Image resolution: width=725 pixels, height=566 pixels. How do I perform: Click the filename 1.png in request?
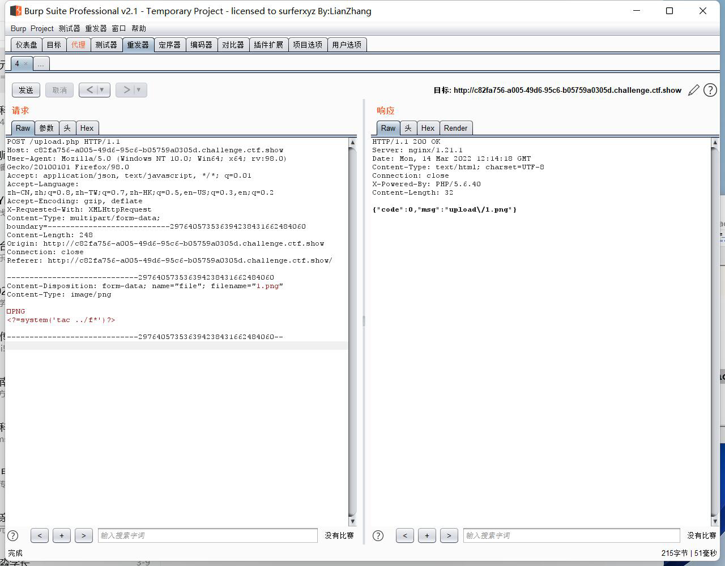click(268, 286)
